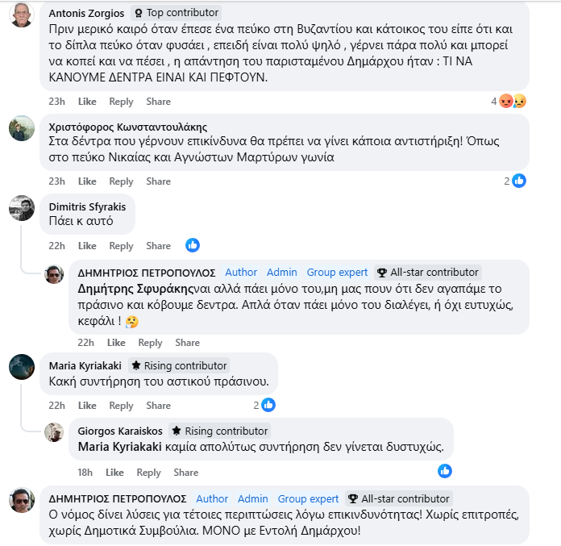Like Maria Kyriakaki's comment
The image size is (561, 546).
coord(87,406)
